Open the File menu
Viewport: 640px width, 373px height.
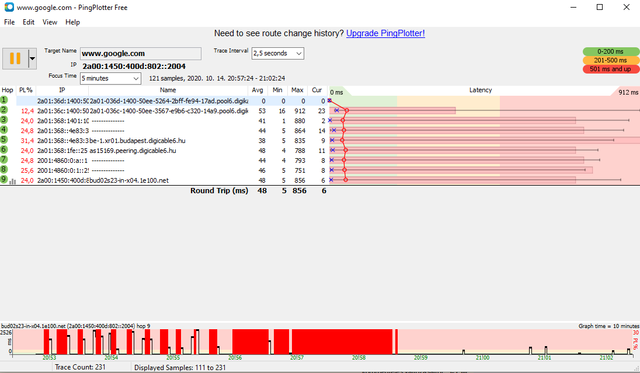(x=9, y=22)
